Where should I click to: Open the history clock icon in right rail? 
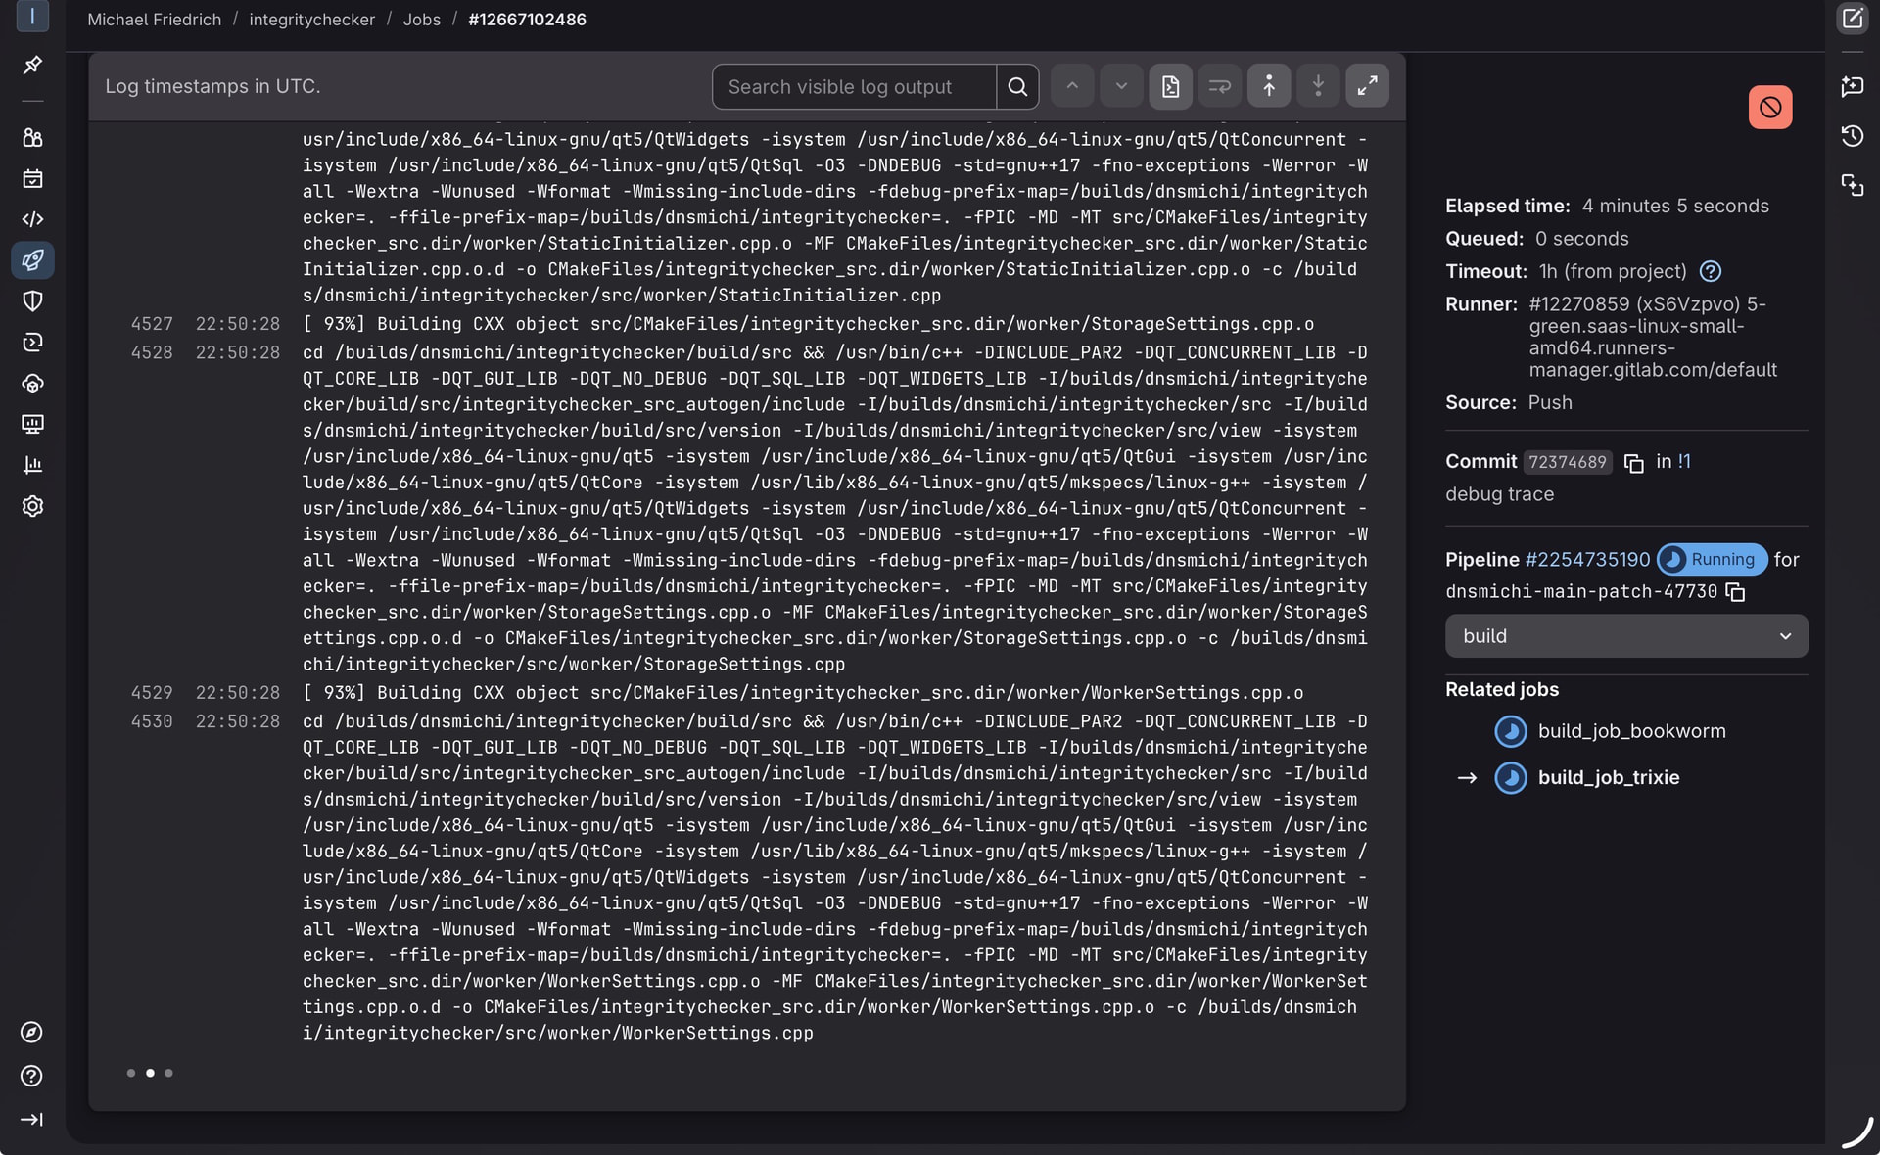pyautogui.click(x=1852, y=136)
